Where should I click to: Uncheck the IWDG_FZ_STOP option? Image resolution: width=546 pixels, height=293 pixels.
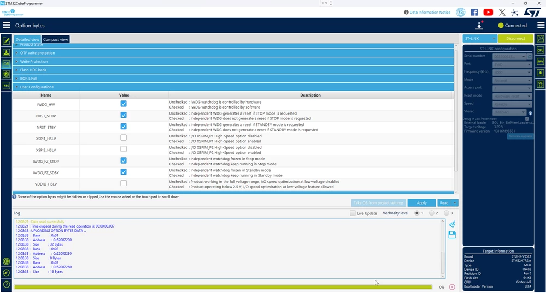click(124, 160)
